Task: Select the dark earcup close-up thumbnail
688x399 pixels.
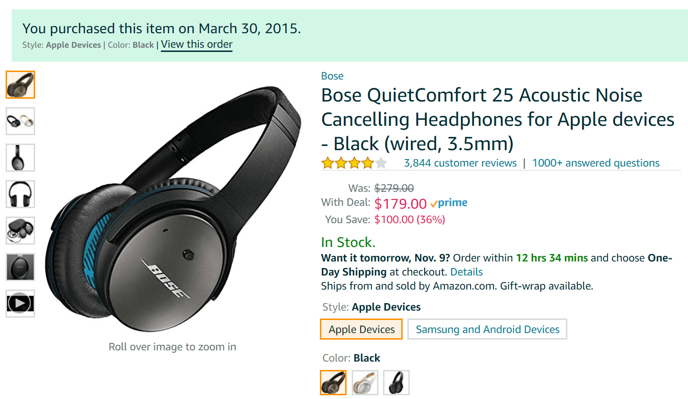Action: [20, 267]
